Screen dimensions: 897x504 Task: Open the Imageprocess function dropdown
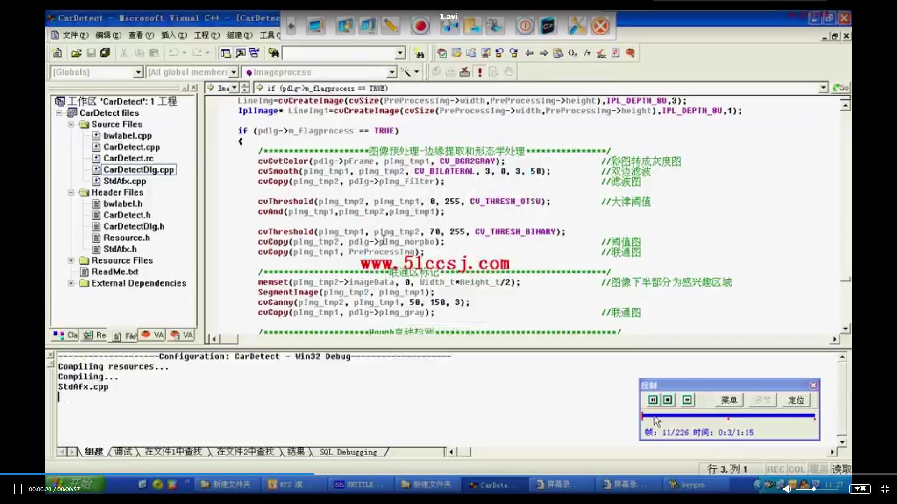point(392,72)
